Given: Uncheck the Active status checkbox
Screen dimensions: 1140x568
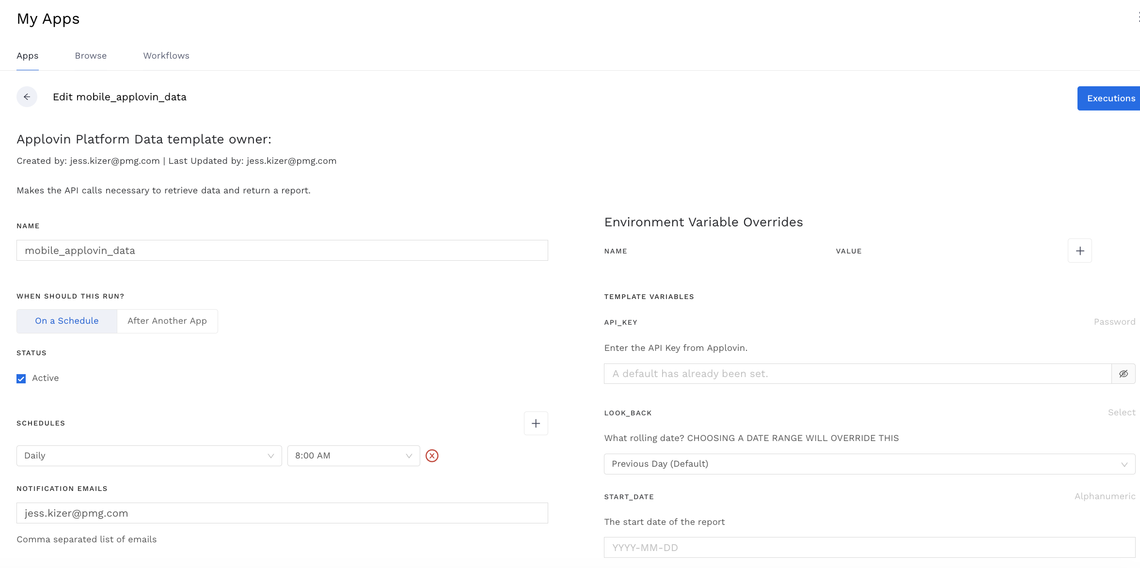Looking at the screenshot, I should [21, 379].
